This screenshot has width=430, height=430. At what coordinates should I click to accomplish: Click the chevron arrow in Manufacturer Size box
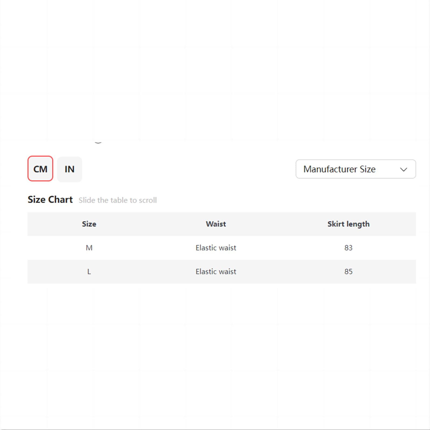click(x=403, y=170)
